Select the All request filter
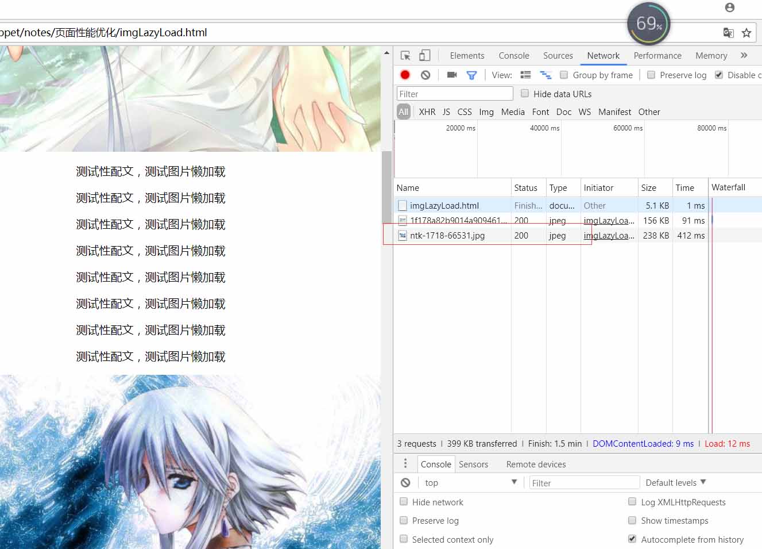 point(404,112)
